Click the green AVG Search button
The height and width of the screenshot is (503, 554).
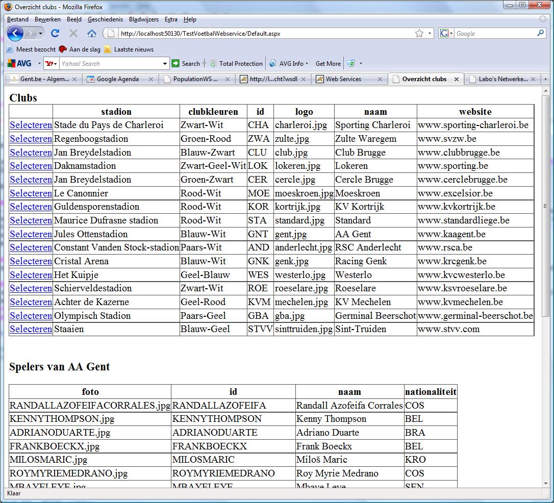pos(186,64)
